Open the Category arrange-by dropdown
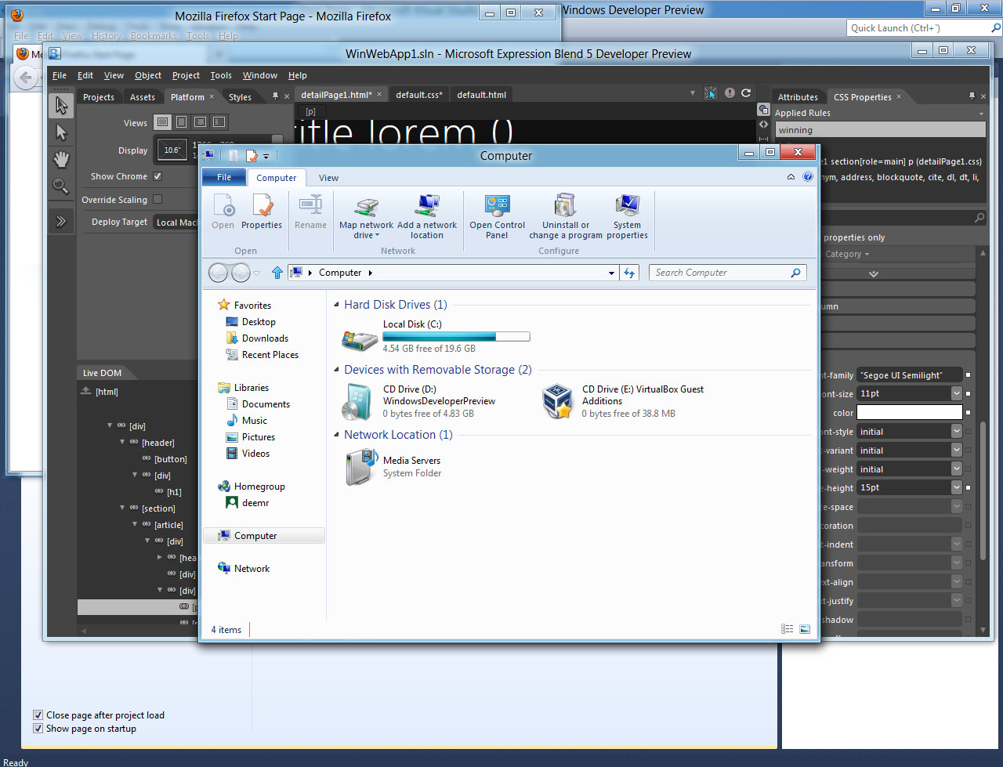 point(847,254)
